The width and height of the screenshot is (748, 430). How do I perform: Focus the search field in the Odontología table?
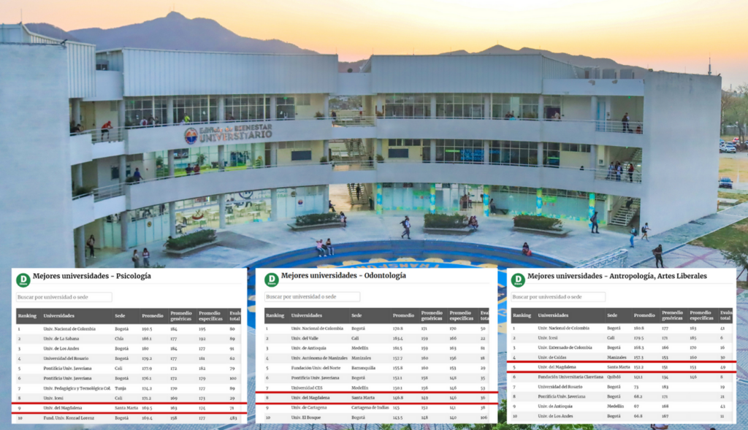tap(312, 296)
